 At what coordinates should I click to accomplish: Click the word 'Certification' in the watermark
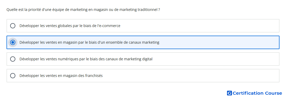tap(248, 93)
